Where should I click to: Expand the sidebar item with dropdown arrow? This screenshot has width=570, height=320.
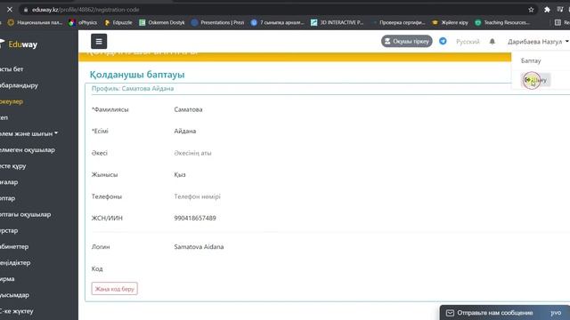click(x=28, y=133)
